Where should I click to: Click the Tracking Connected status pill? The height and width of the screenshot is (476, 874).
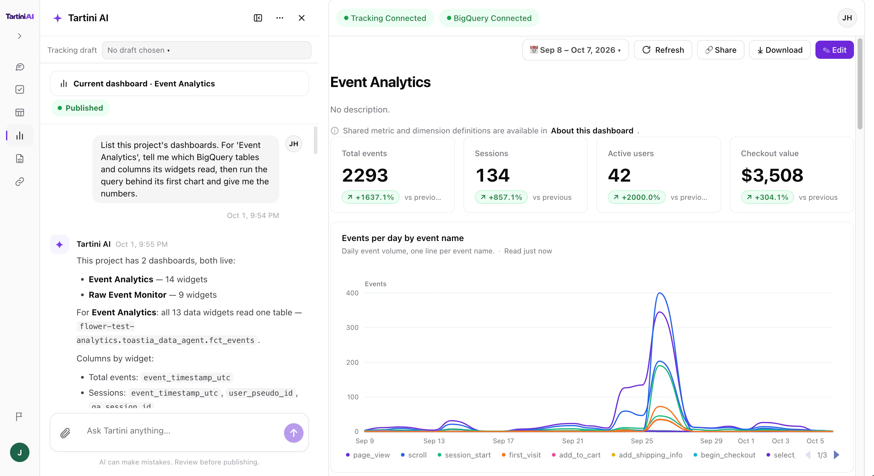click(x=385, y=18)
